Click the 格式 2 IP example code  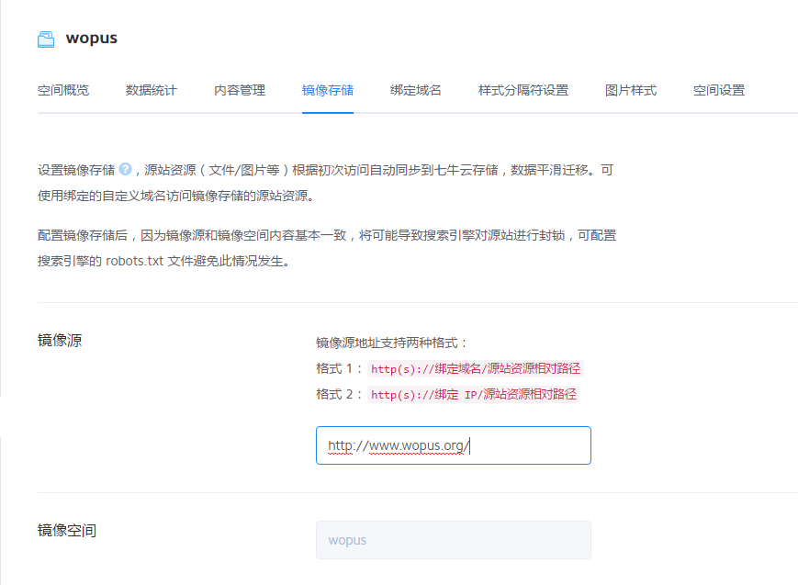pos(473,394)
